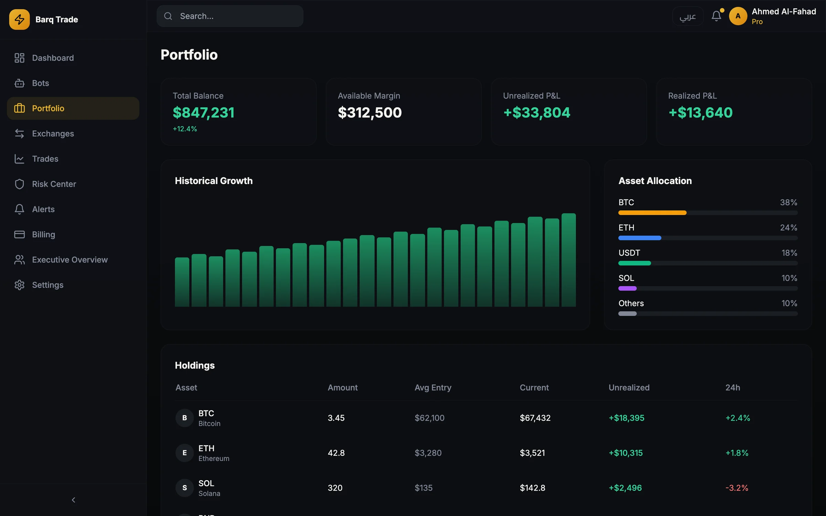This screenshot has height=516, width=826.
Task: Open the Billing label in the sidebar
Action: pos(43,234)
